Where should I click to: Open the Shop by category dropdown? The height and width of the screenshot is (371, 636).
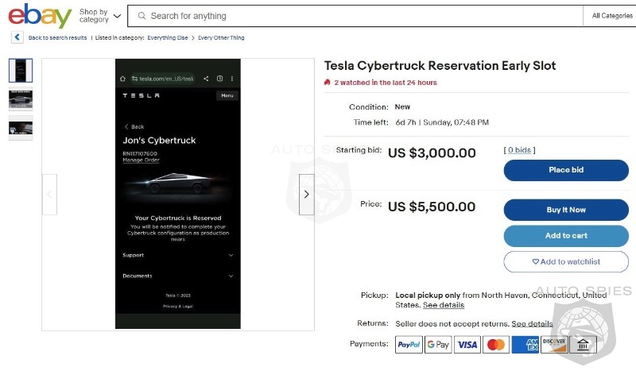coord(100,16)
